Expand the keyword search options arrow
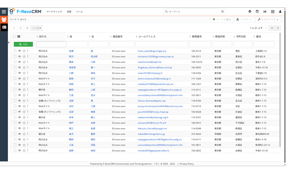Image resolution: width=286 pixels, height=178 pixels. (222, 12)
